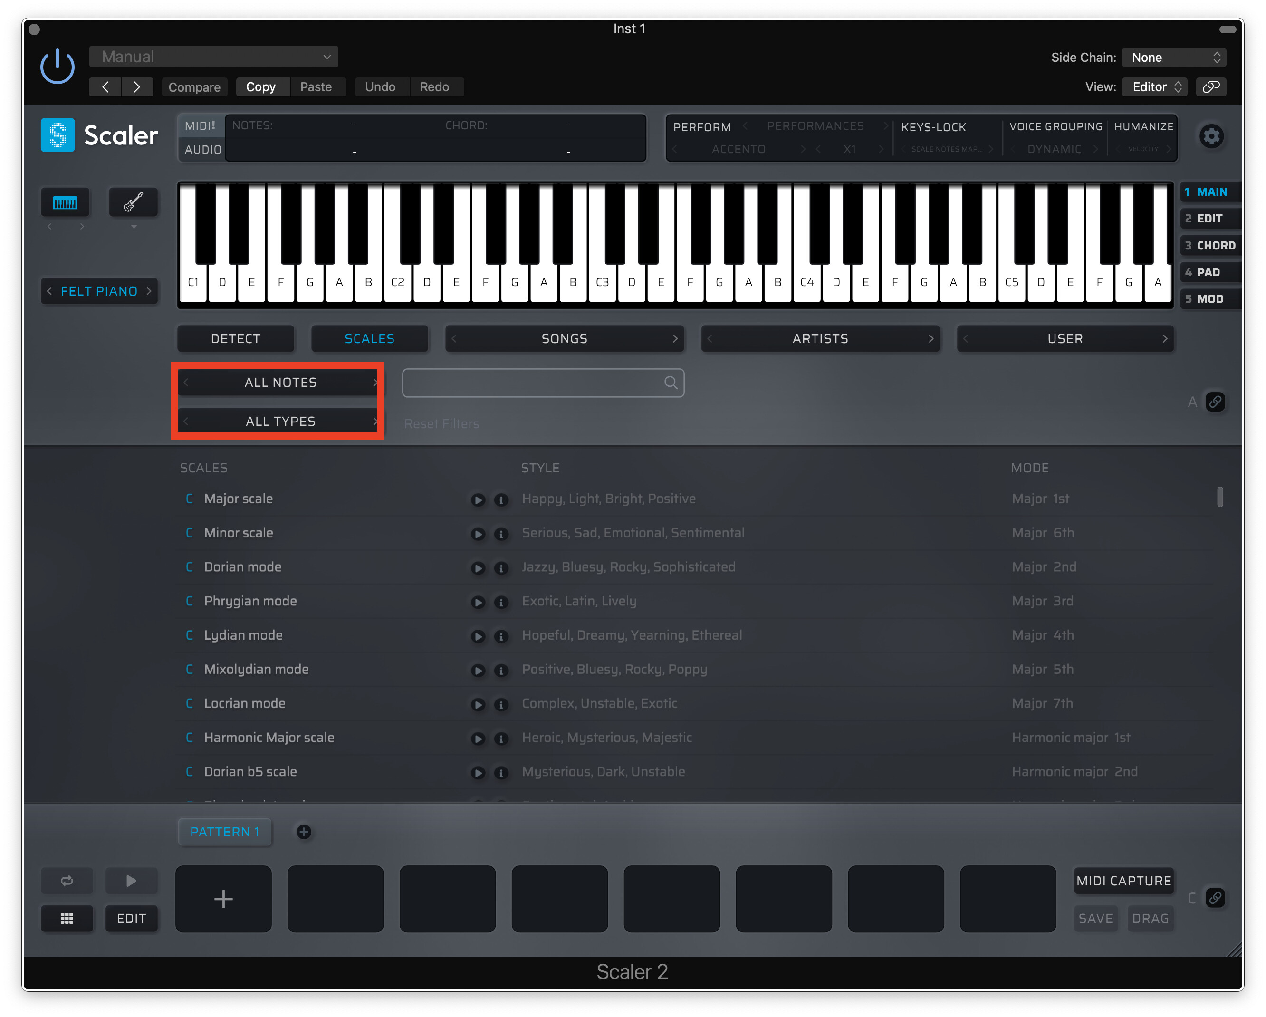
Task: Switch to the 5 MOD tab
Action: point(1211,299)
